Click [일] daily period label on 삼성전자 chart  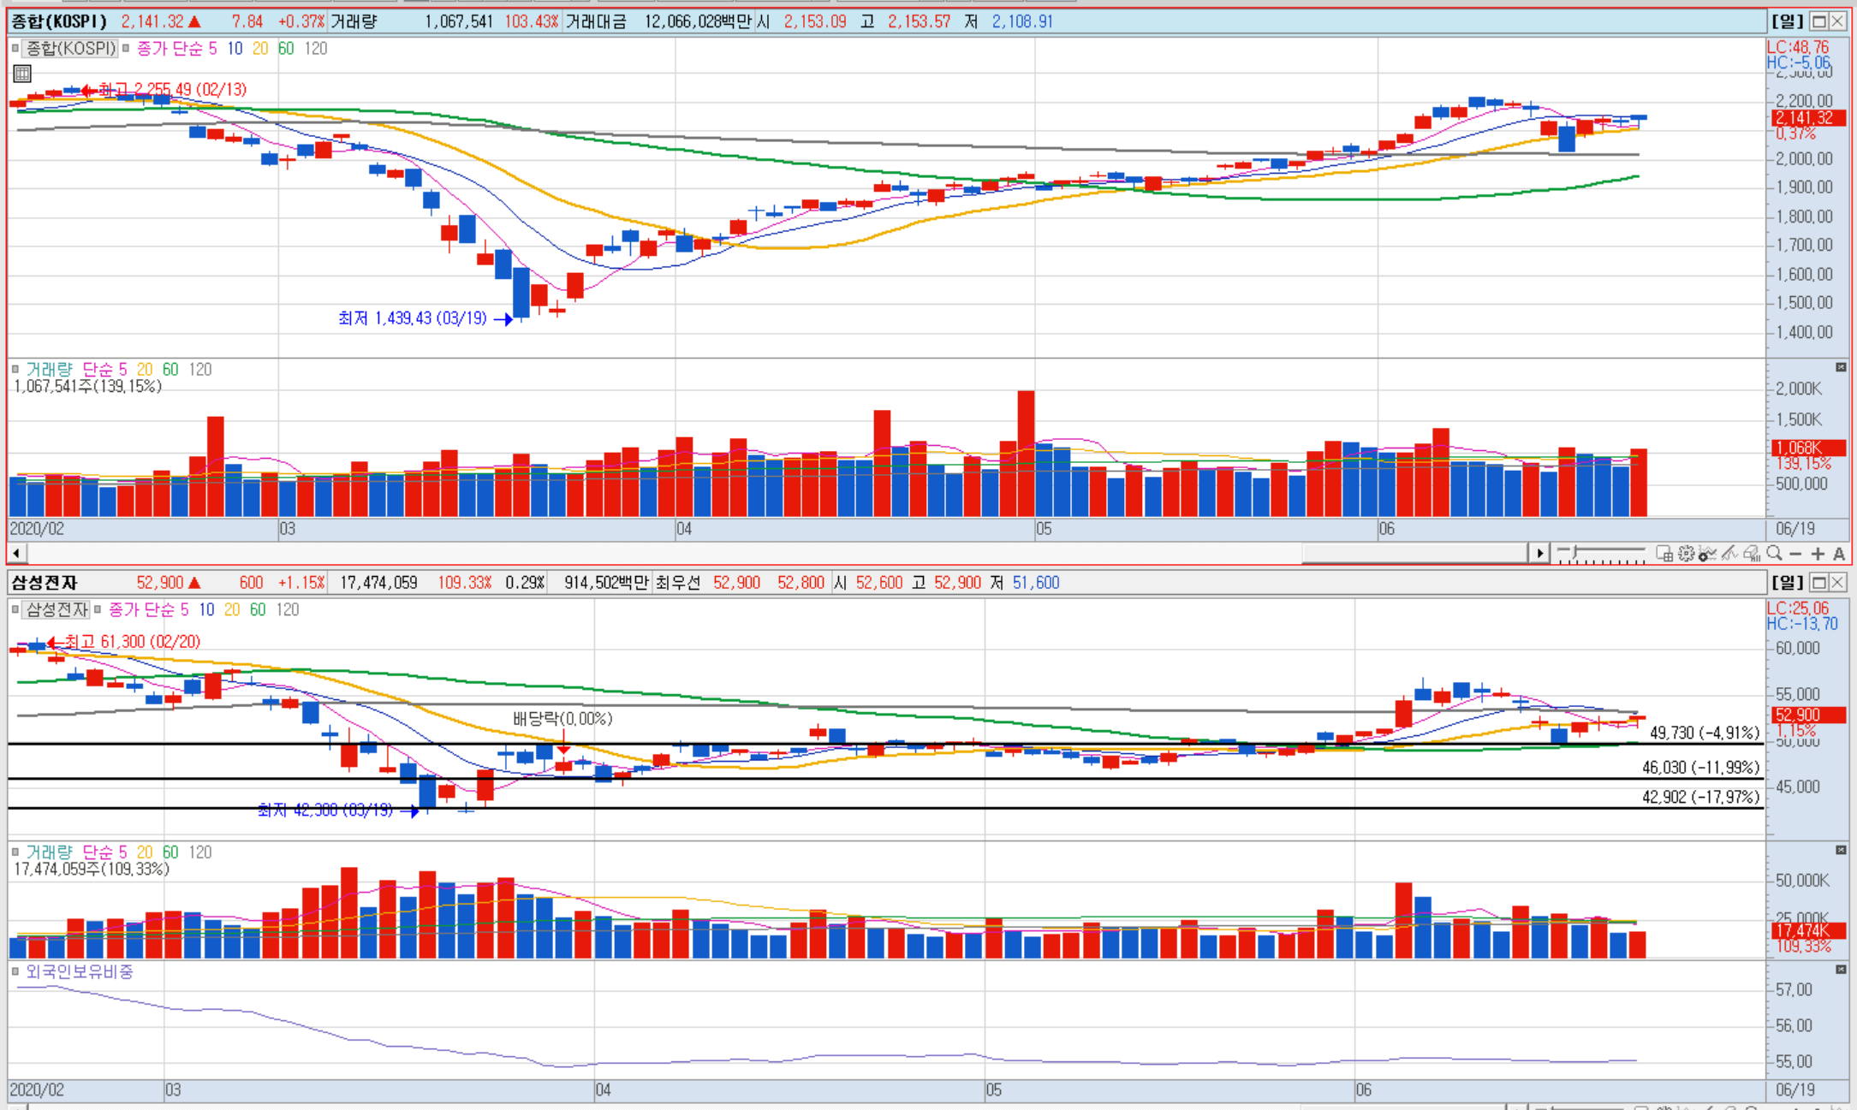point(1788,583)
